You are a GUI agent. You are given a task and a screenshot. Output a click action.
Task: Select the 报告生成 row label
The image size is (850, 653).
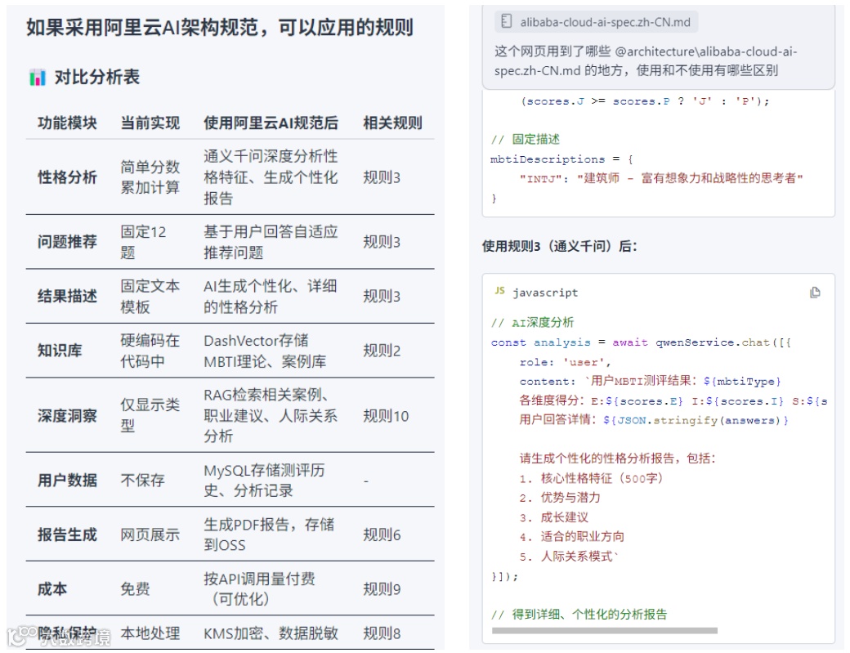tap(67, 534)
